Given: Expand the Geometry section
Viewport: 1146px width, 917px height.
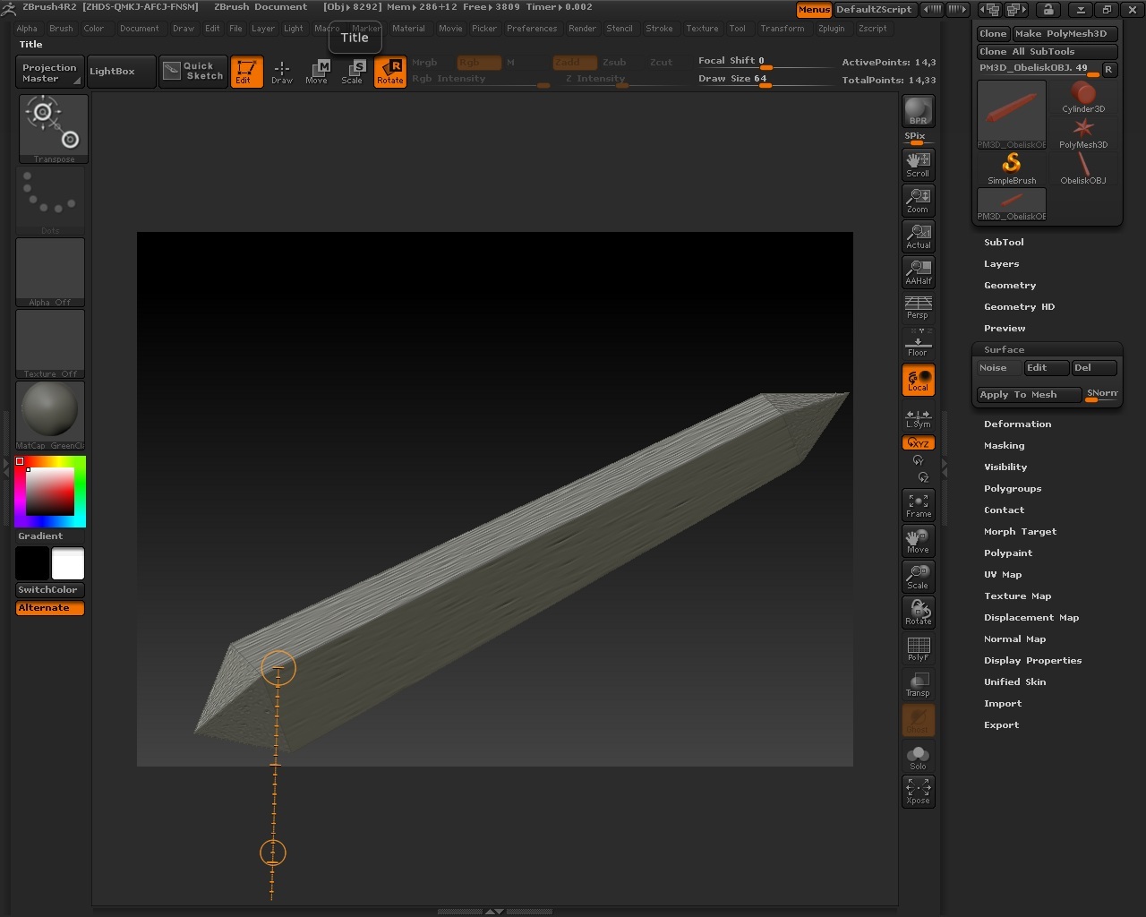Looking at the screenshot, I should coord(1010,286).
